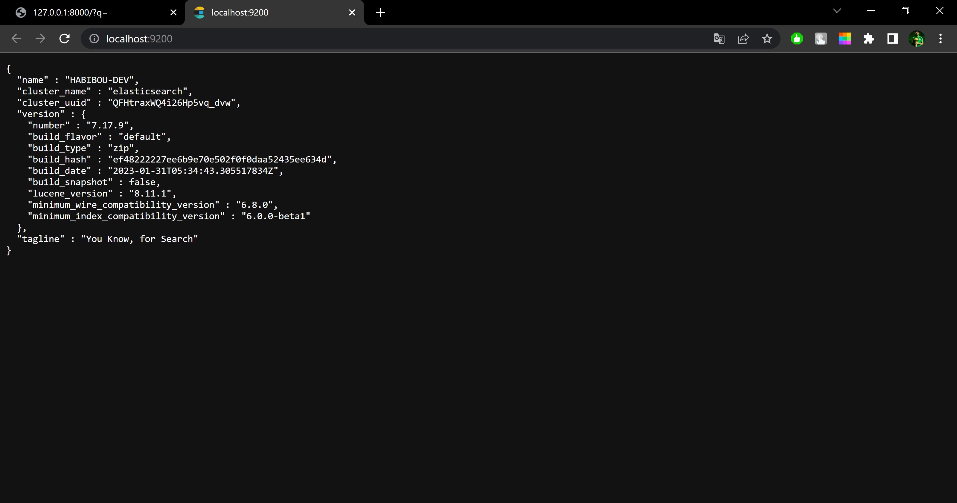View site information icon in address bar

pos(95,39)
